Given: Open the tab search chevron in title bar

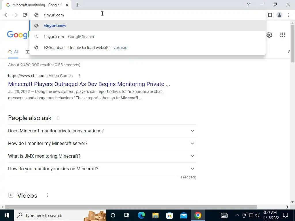Looking at the screenshot, I should click(249, 4).
